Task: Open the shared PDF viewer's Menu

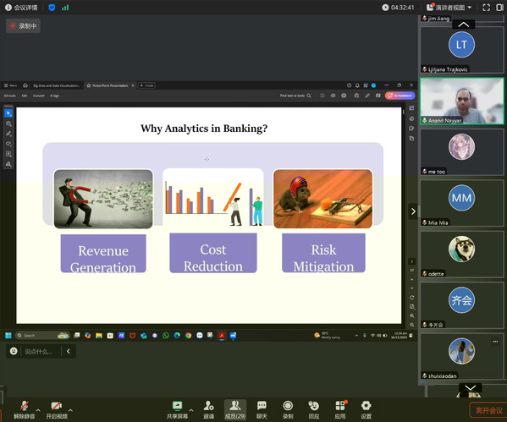Action: pyautogui.click(x=10, y=85)
